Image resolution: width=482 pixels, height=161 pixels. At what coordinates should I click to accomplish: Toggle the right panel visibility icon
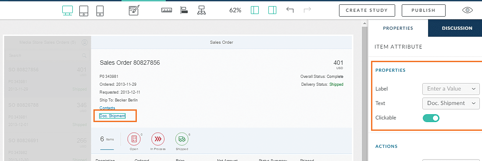click(x=272, y=10)
